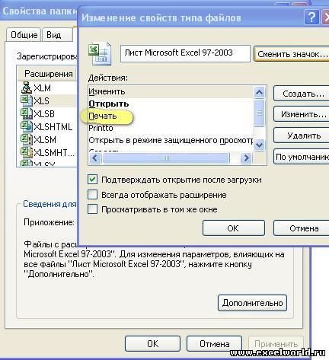The image size is (329, 360).
Task: Click the 'По умолчанию' button
Action: (302, 157)
